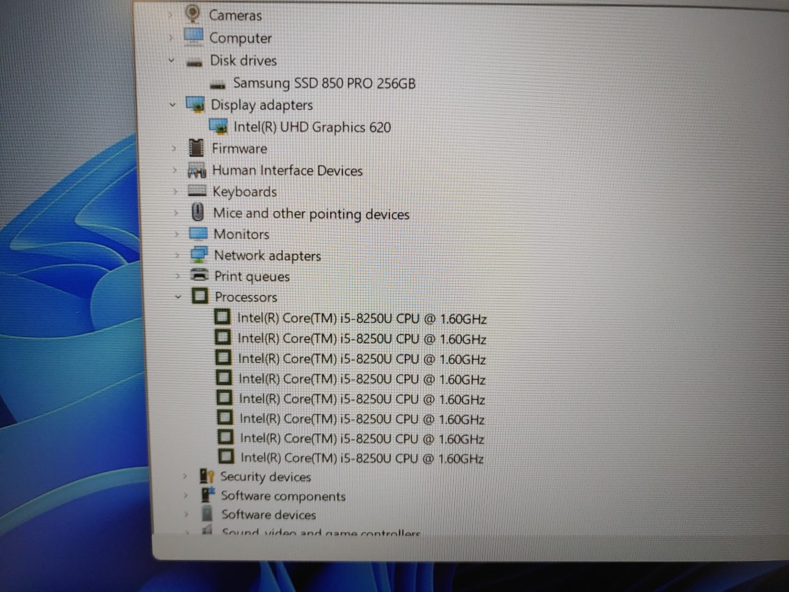The height and width of the screenshot is (592, 789).
Task: Expand the Software devices category
Action: (186, 514)
